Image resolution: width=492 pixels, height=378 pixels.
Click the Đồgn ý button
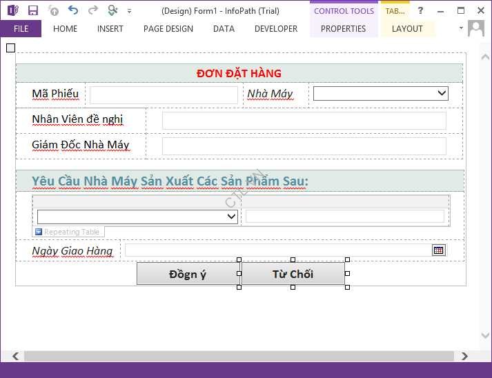click(x=188, y=274)
